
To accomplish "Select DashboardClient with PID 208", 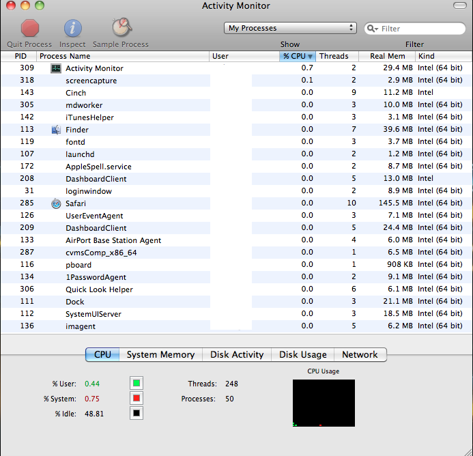I will tap(236, 179).
